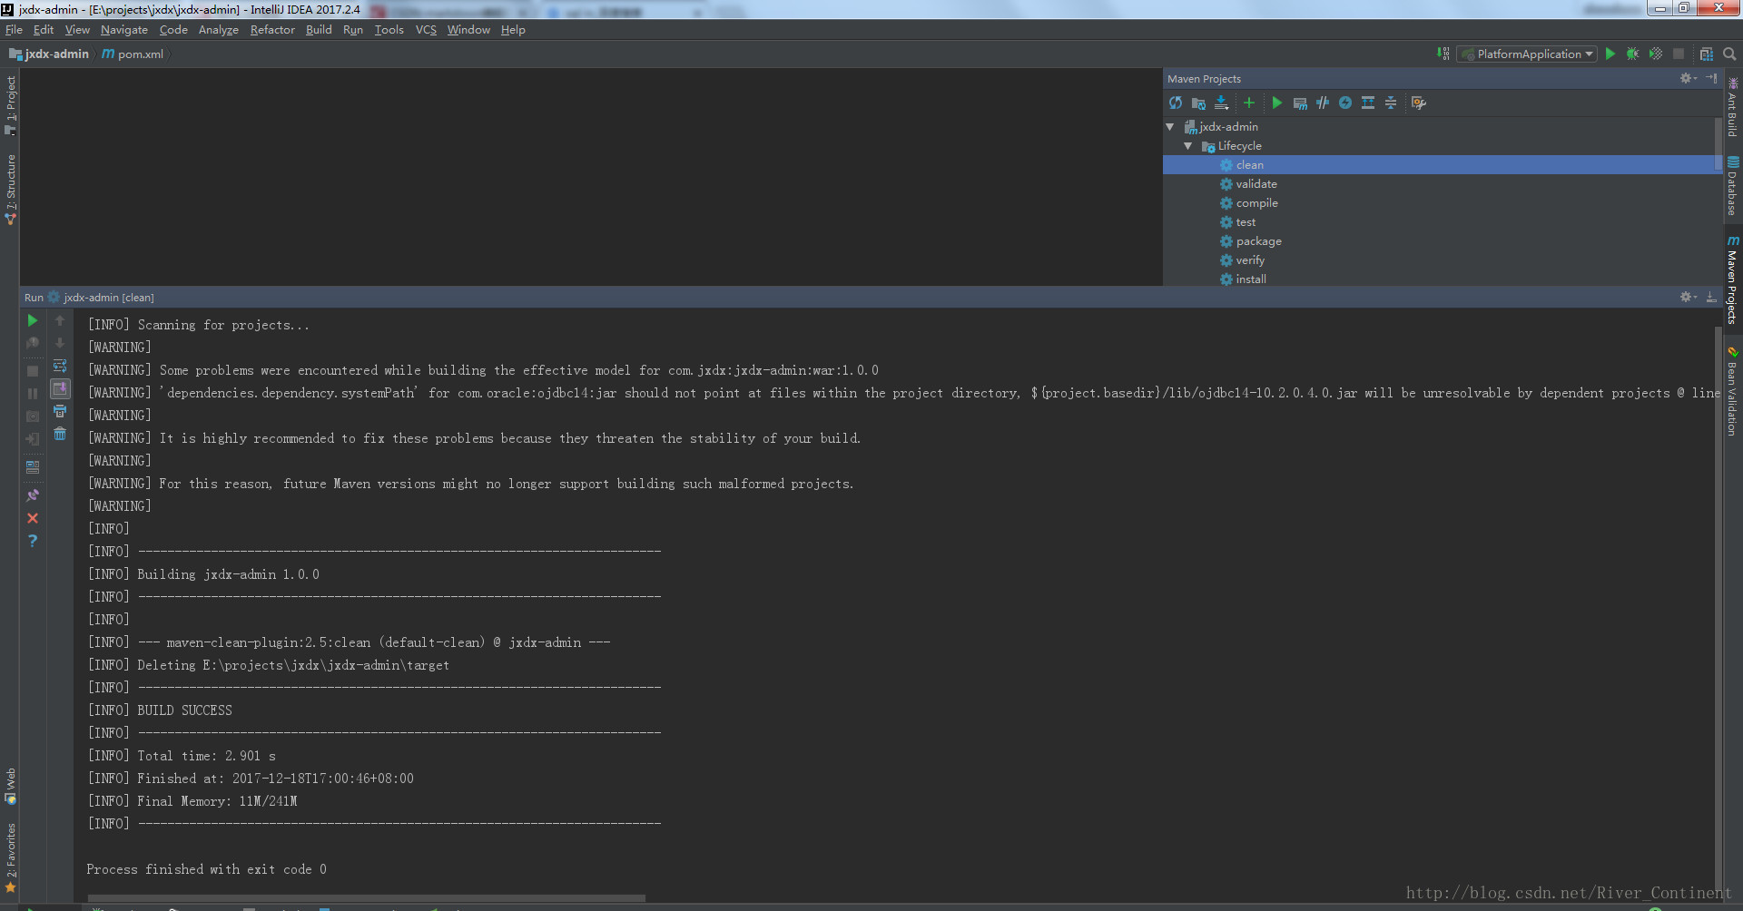
Task: Toggle skip tests mode
Action: click(1345, 103)
